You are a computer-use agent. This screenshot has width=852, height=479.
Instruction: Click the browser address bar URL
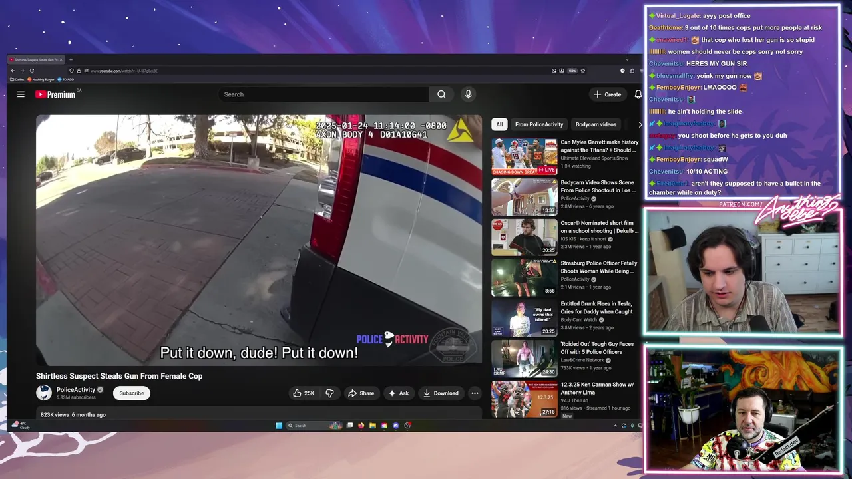point(124,71)
